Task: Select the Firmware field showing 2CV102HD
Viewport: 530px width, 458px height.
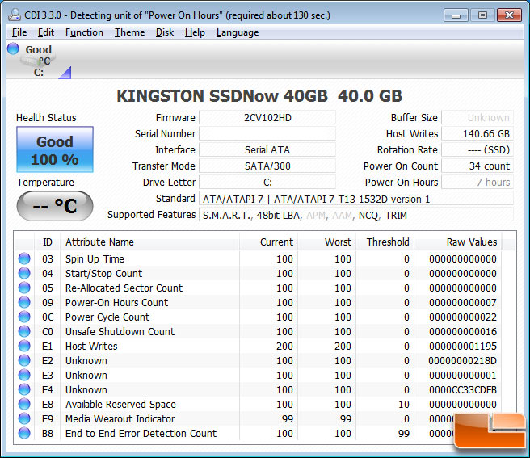Action: click(267, 118)
